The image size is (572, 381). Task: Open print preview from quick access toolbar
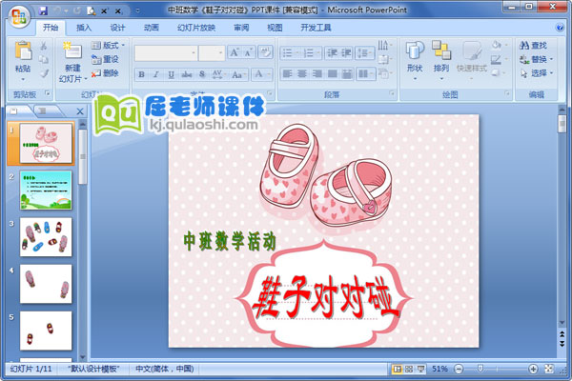[x=91, y=10]
